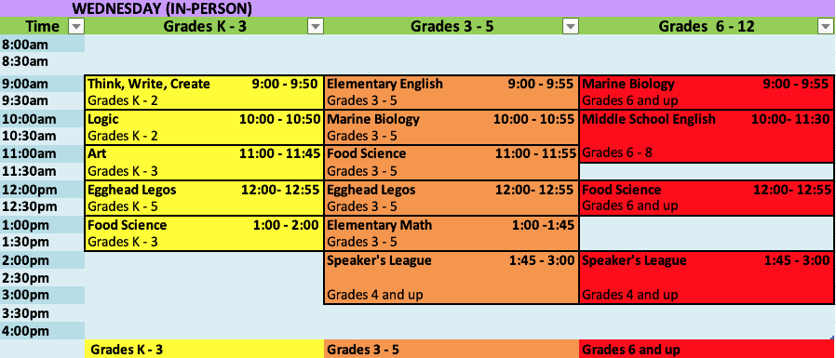Select the red Marine Biology cell
Viewport: 836px width, 358px height.
(707, 93)
